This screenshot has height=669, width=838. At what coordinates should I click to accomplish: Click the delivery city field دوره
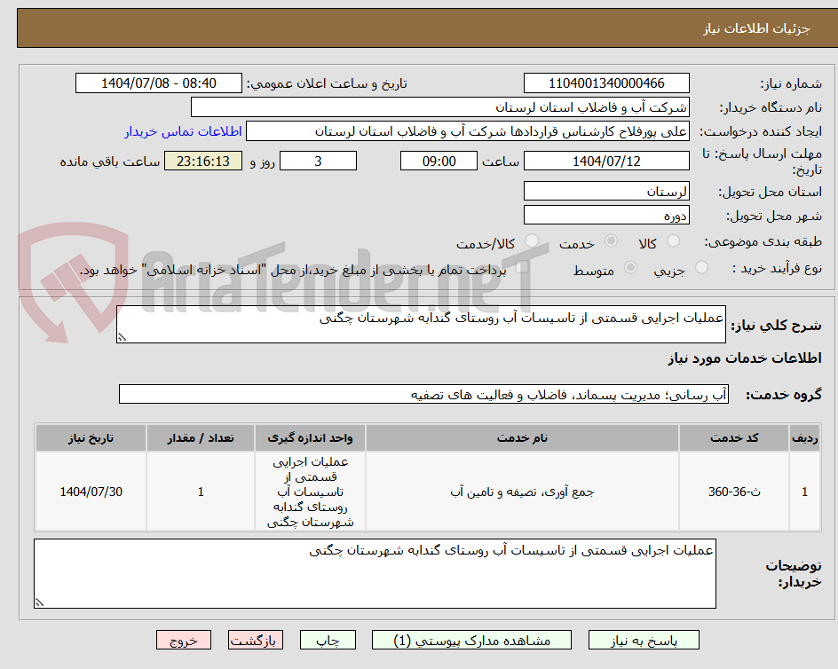606,216
